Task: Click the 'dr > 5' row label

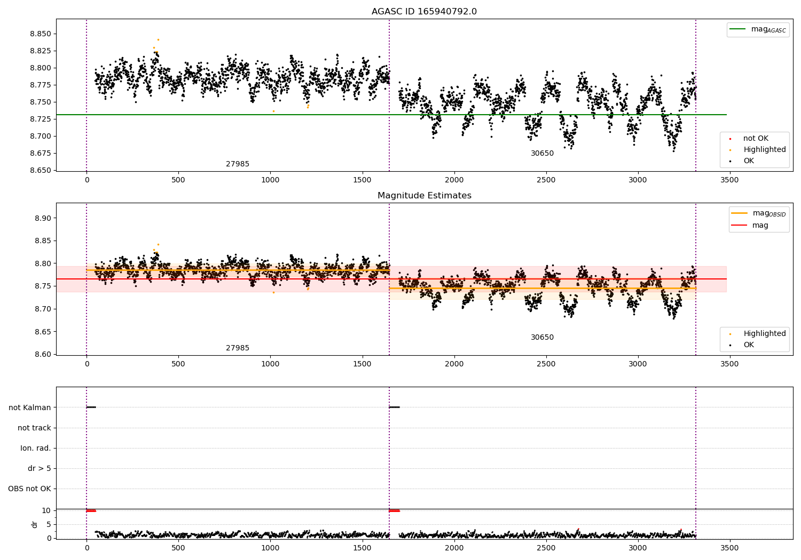Action: (x=40, y=468)
